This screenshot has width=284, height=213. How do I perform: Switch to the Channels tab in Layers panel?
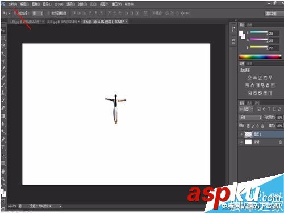[x=249, y=103]
